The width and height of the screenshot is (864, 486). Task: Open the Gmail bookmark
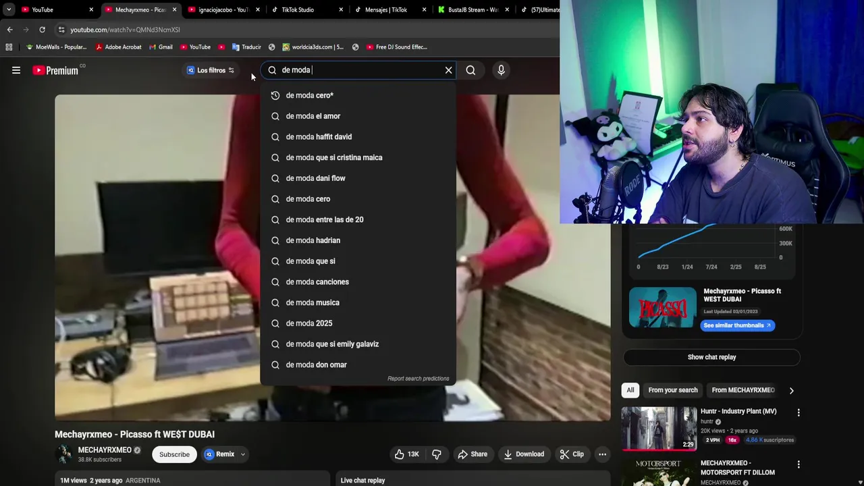coord(161,47)
